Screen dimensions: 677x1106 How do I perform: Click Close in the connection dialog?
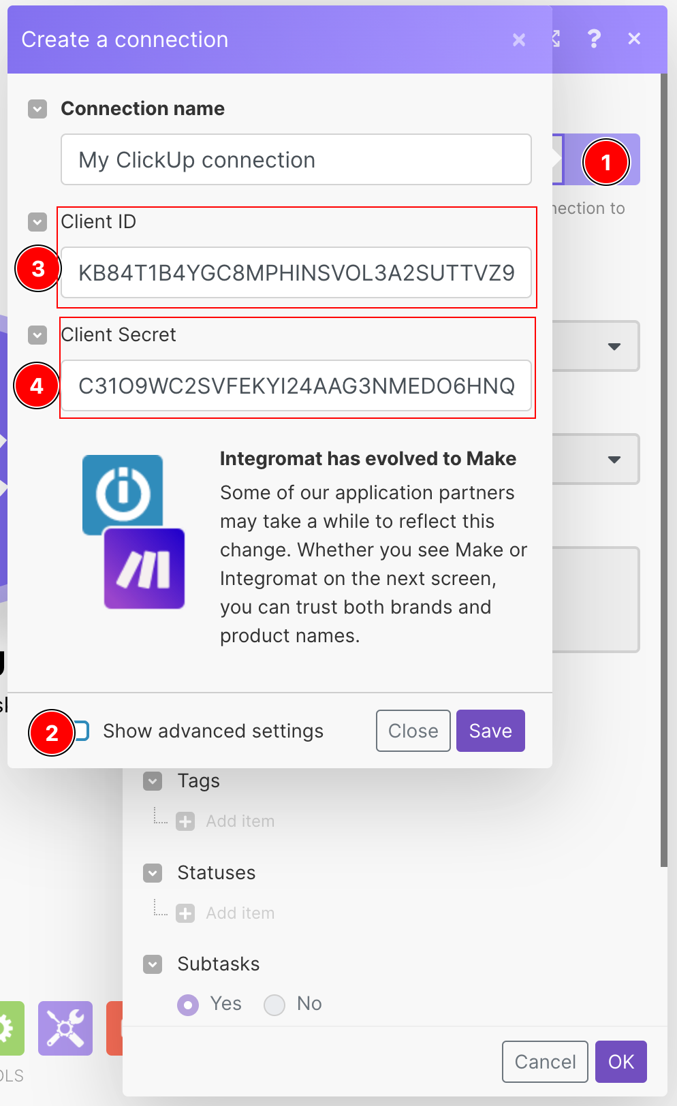pyautogui.click(x=413, y=731)
